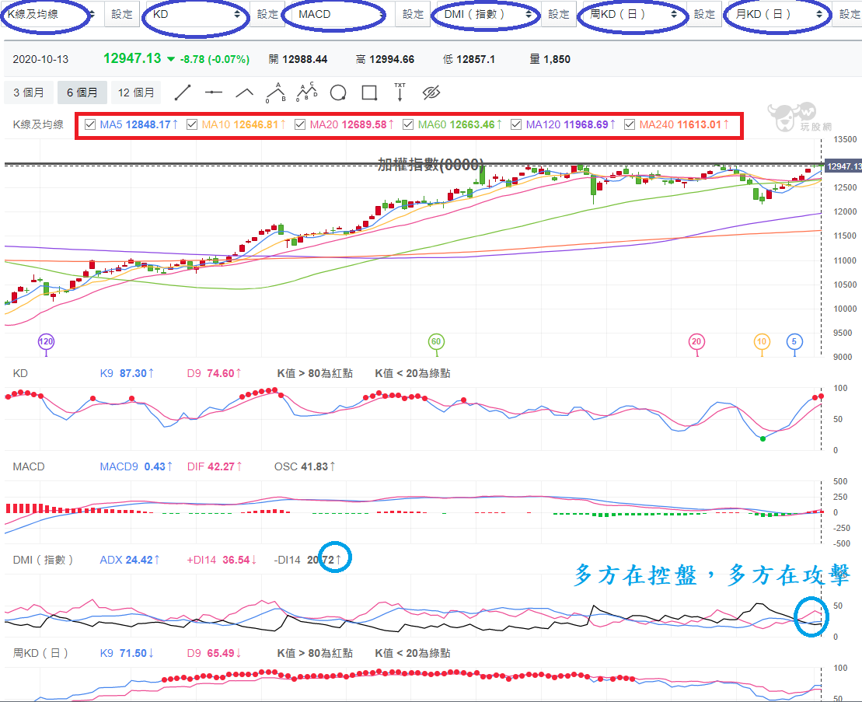Click the 12947.13 price axis label
The image size is (862, 702).
tap(843, 166)
